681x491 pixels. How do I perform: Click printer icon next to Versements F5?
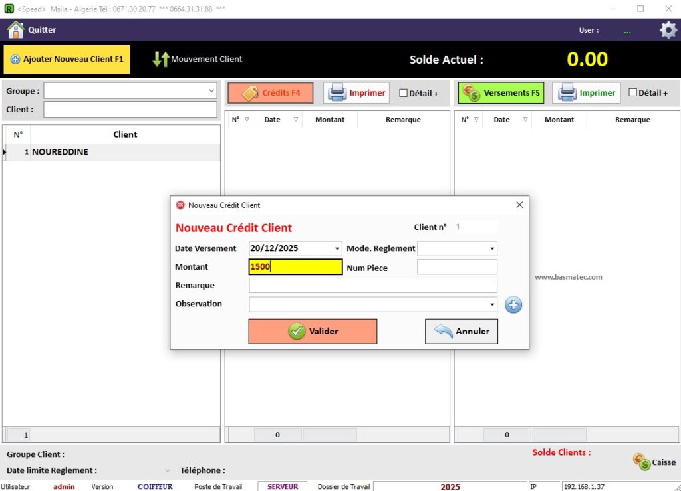coord(567,93)
